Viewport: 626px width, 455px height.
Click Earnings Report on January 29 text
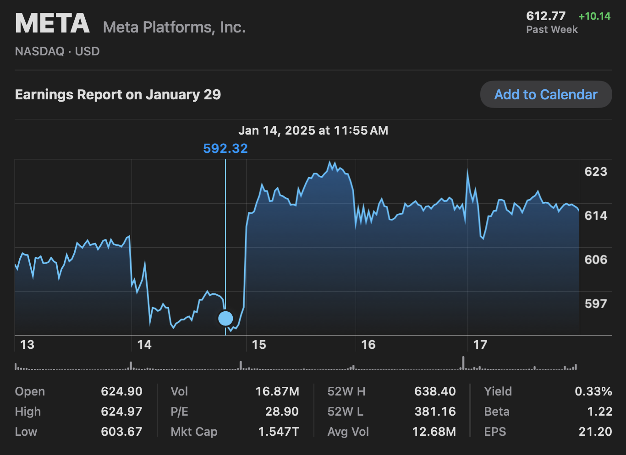(x=118, y=94)
